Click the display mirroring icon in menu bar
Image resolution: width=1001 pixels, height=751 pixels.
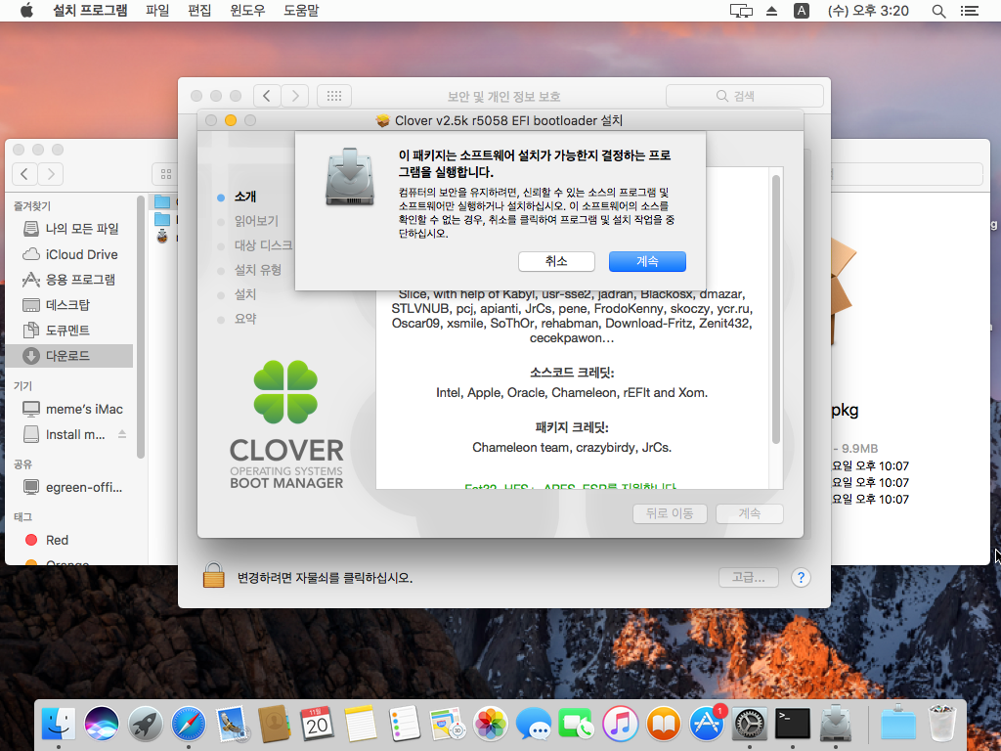click(741, 10)
